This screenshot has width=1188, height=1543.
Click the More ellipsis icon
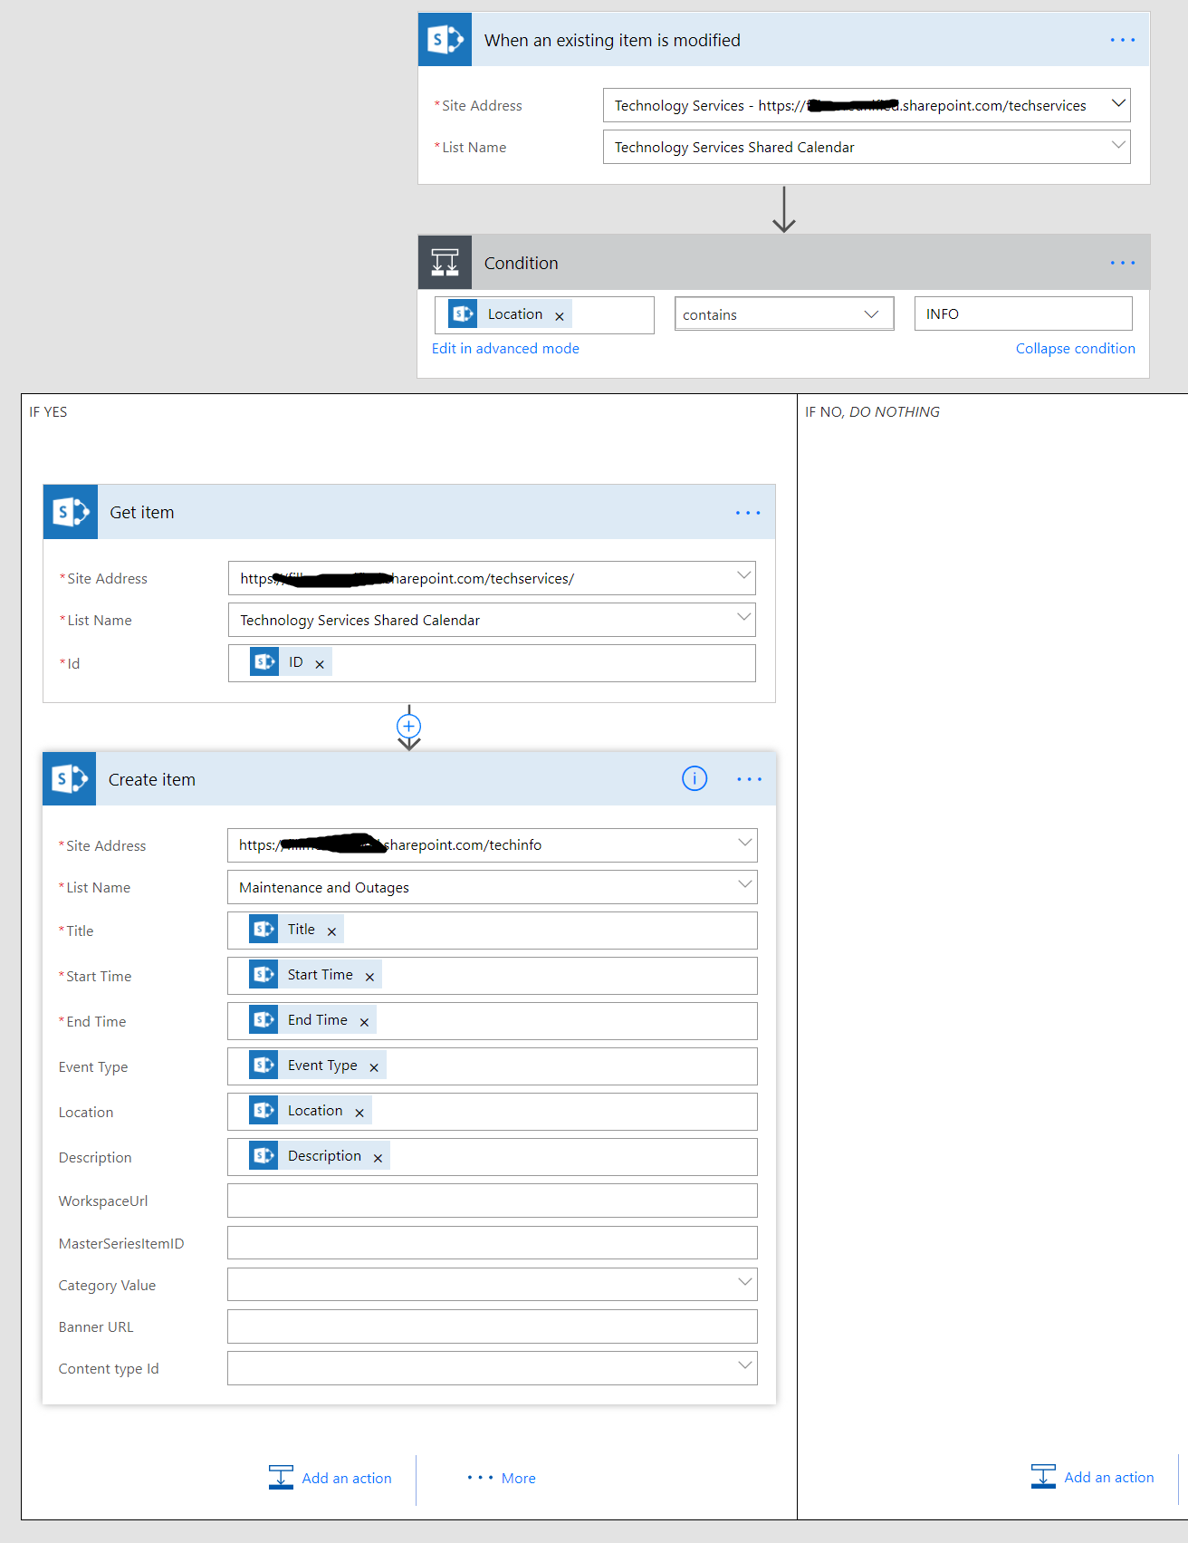pos(480,1478)
